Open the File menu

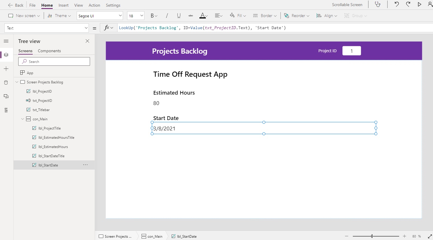click(32, 5)
